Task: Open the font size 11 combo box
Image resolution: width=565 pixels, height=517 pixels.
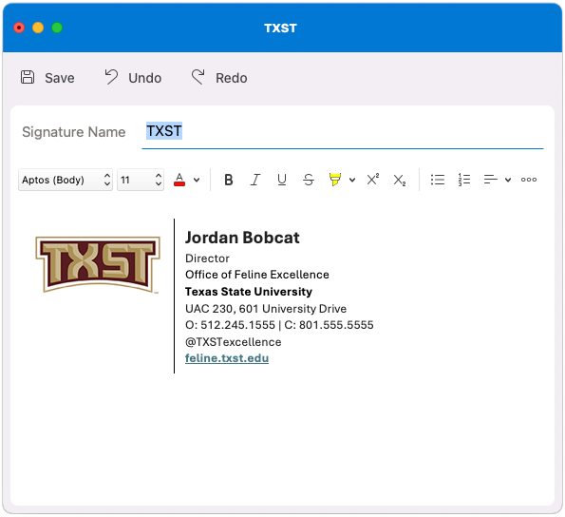Action: tap(141, 180)
